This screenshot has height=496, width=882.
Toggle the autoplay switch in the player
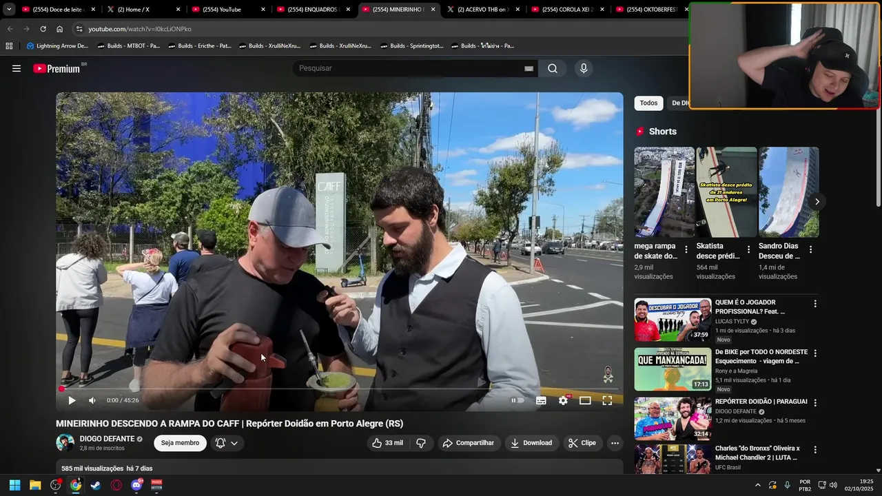point(517,400)
